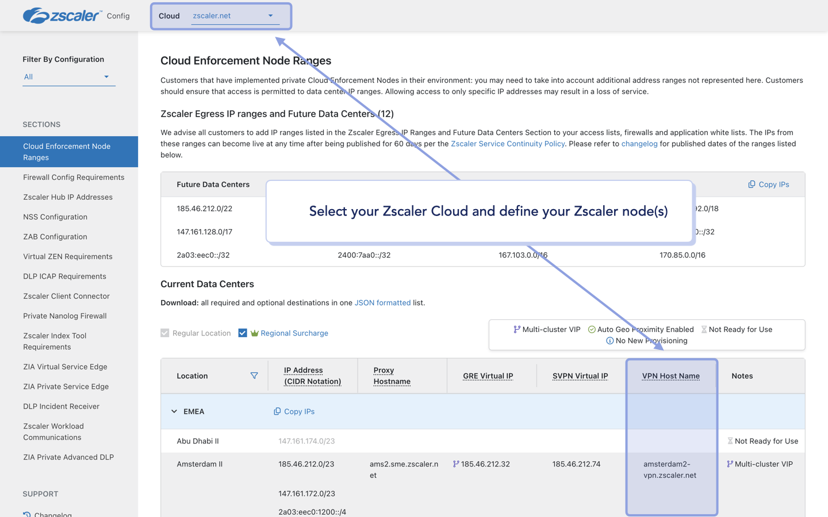Select the DLP ICAP Requirements section
Image resolution: width=828 pixels, height=517 pixels.
click(x=66, y=276)
